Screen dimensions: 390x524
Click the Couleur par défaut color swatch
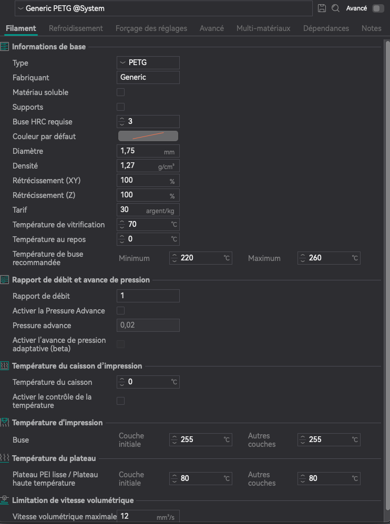coord(148,137)
